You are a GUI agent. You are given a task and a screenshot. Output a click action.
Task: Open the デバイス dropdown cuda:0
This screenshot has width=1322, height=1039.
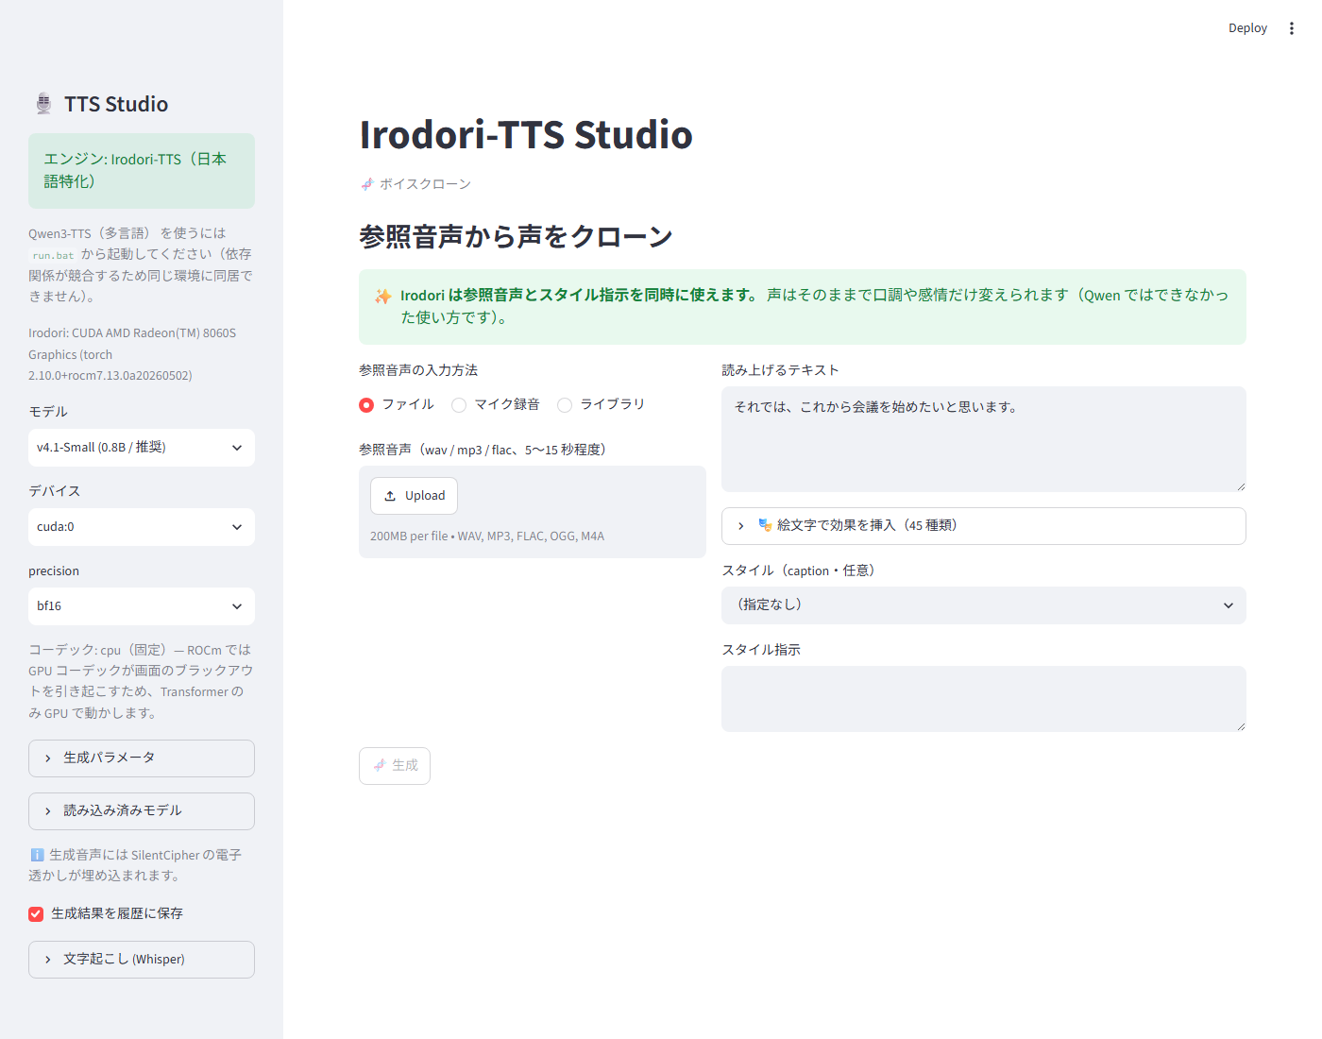[x=142, y=527]
